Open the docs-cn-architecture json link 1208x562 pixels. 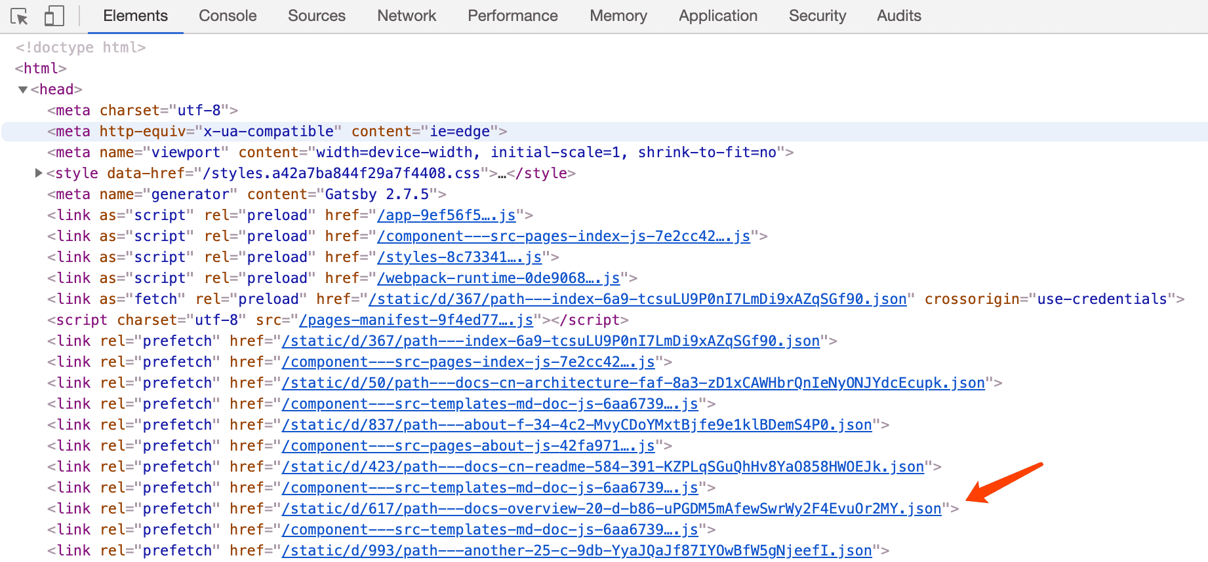coord(633,383)
